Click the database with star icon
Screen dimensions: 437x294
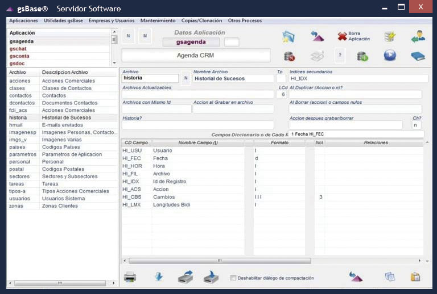[390, 36]
